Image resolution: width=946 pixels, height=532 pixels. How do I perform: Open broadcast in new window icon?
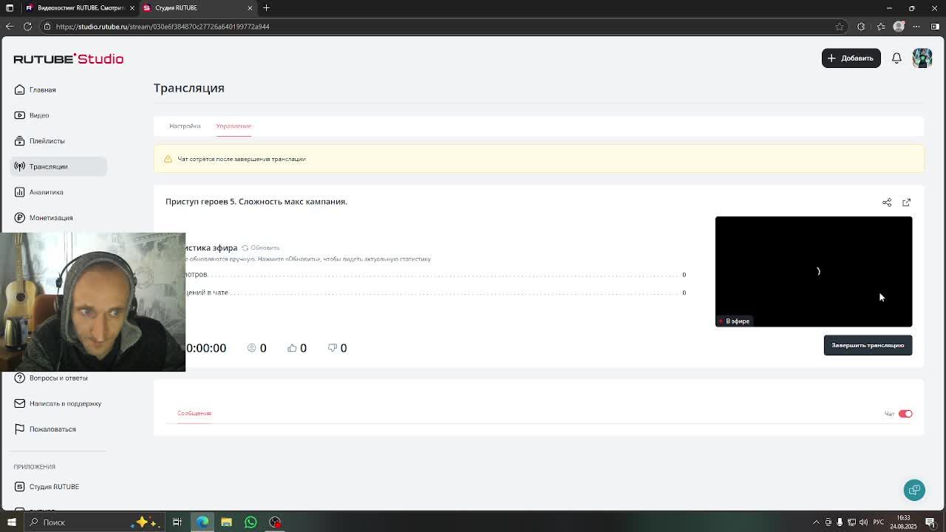pyautogui.click(x=906, y=202)
